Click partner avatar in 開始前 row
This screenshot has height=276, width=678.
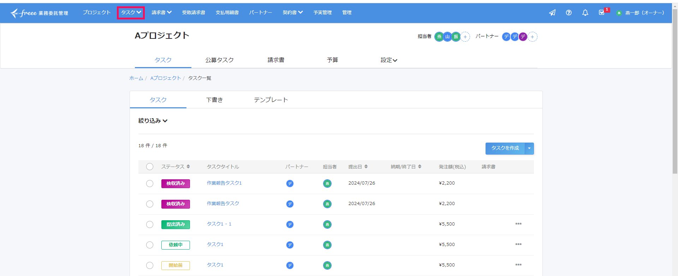[290, 265]
